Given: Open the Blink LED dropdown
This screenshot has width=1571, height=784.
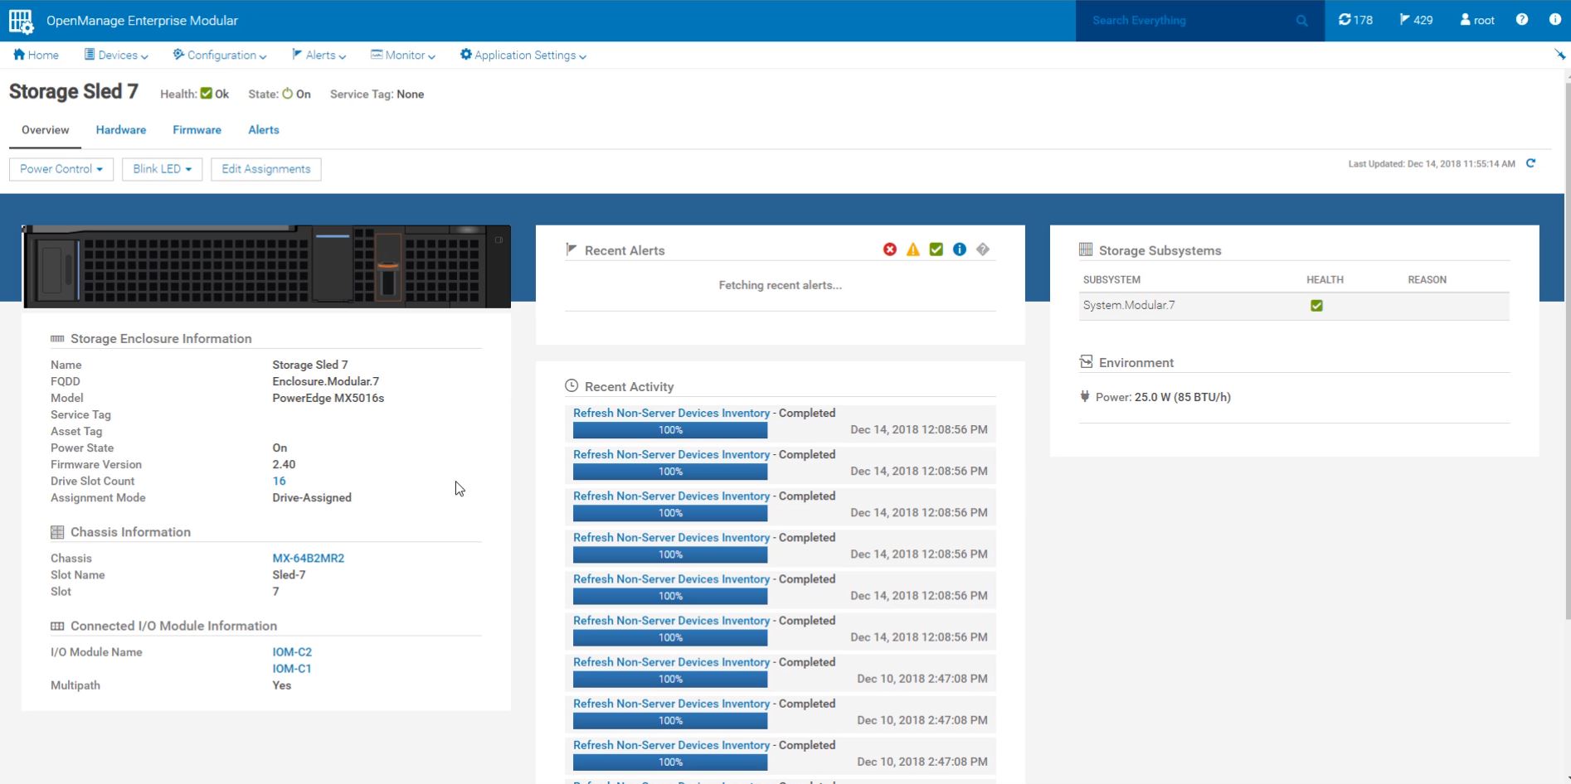Looking at the screenshot, I should 162,169.
